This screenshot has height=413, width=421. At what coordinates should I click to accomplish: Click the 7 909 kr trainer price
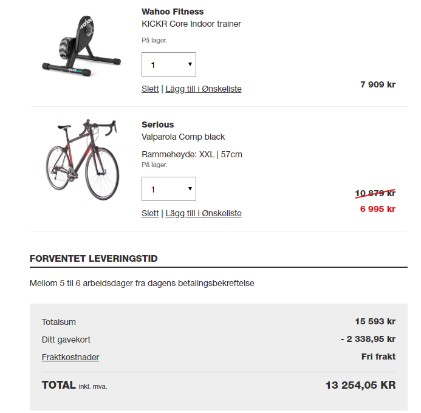378,84
